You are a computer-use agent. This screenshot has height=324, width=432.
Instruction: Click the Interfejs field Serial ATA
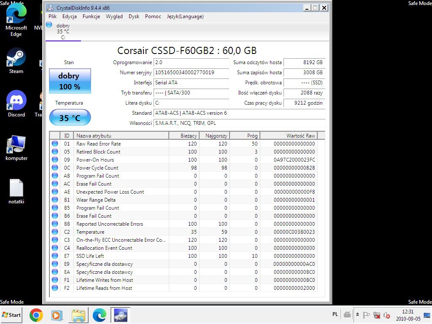coord(191,83)
